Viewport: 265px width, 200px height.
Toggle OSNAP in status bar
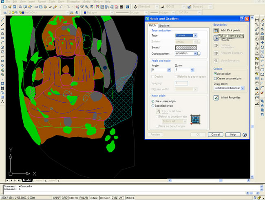(94, 198)
